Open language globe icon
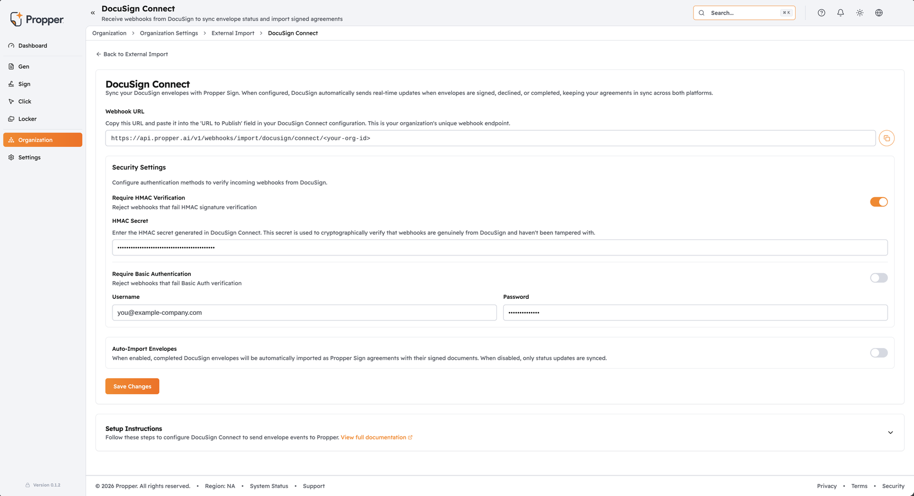 click(879, 13)
